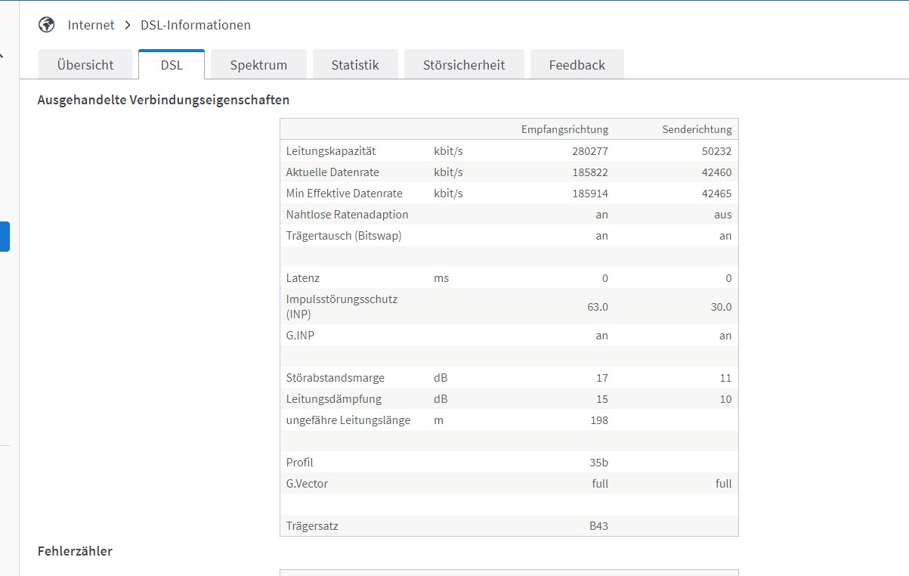Click the line length value 198
Viewport: 909px width, 576px height.
click(598, 420)
